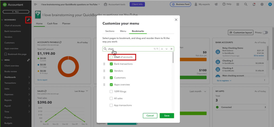Collapse the BOOKMARKS section

2,20
